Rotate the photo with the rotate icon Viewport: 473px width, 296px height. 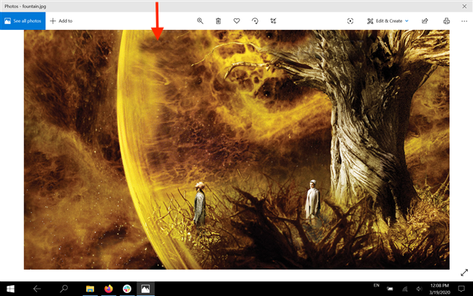(255, 21)
